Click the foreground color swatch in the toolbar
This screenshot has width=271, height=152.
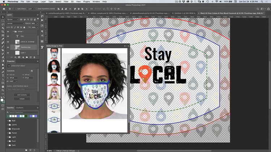[x=2, y=100]
